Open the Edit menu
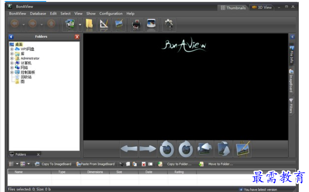The image size is (309, 192). pyautogui.click(x=53, y=14)
